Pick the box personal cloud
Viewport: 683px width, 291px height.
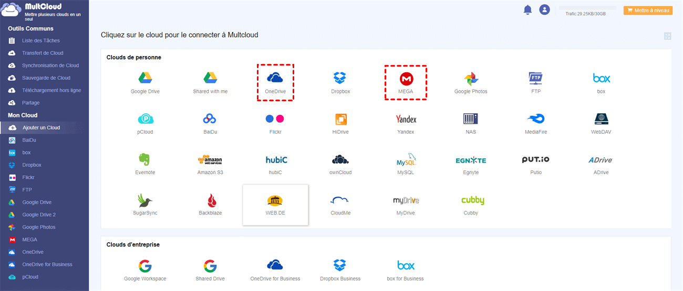601,78
